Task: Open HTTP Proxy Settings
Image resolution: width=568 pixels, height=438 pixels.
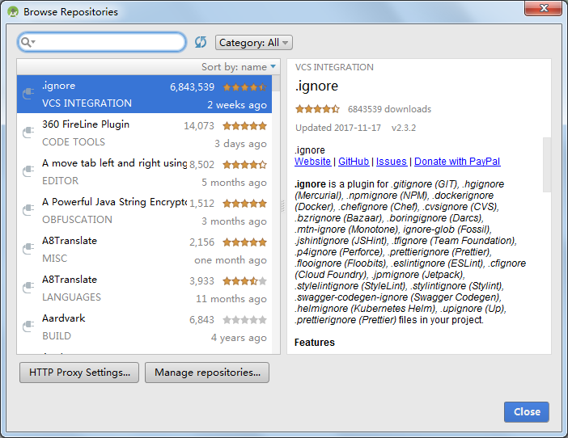Action: pyautogui.click(x=79, y=373)
